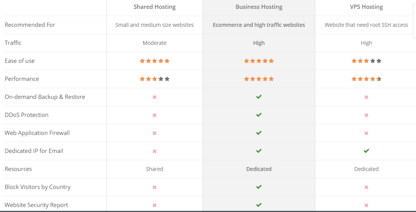Click Shared Hosting Ease of use stars
The height and width of the screenshot is (212, 416).
(x=155, y=61)
